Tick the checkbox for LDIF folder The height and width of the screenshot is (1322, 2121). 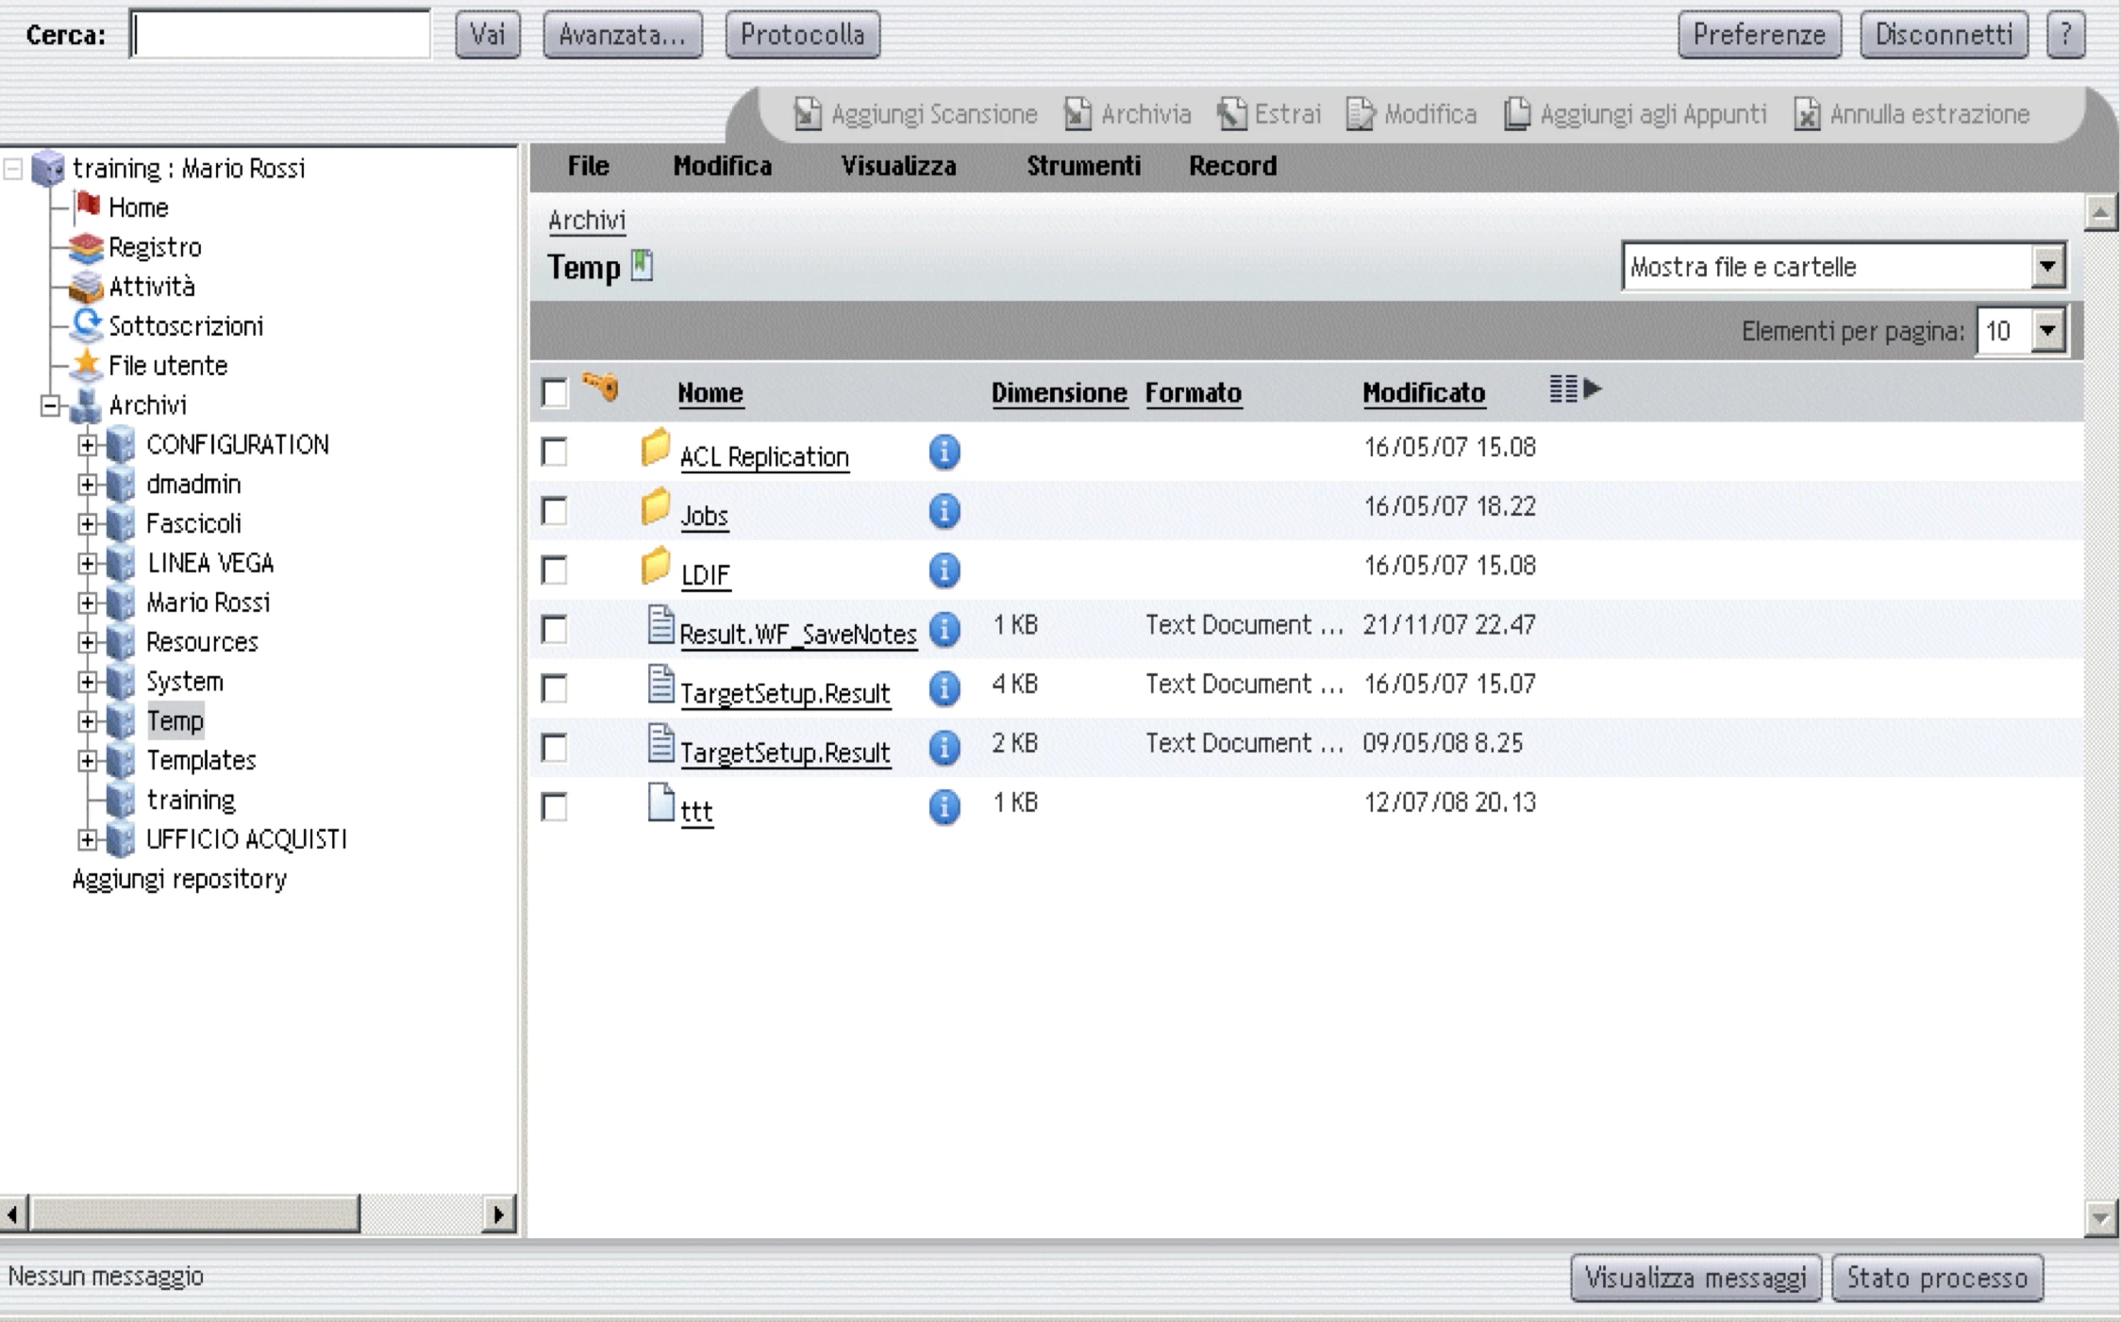point(555,570)
